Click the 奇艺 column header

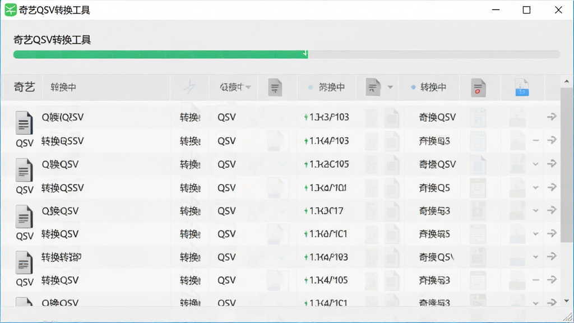tap(24, 87)
